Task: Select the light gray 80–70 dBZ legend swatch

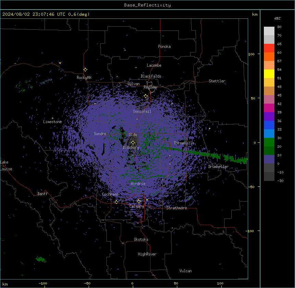Action: pyautogui.click(x=269, y=31)
